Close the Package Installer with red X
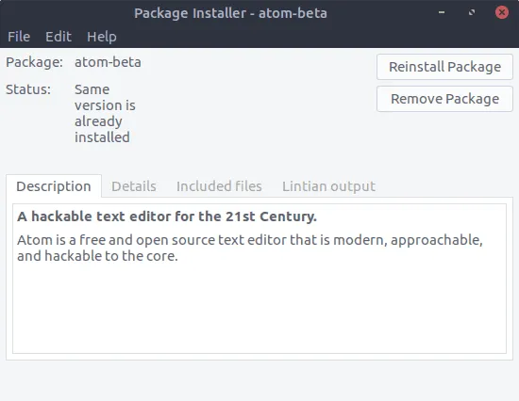 [502, 12]
